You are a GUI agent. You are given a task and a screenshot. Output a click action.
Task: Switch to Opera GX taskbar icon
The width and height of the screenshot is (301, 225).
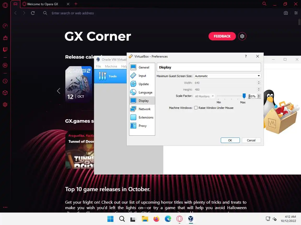[179, 219]
